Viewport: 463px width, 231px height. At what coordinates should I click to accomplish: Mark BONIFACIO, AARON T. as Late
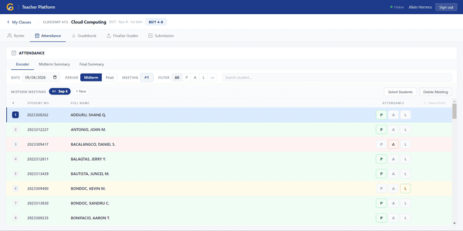pos(406,218)
